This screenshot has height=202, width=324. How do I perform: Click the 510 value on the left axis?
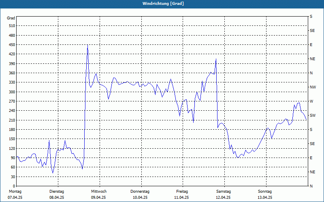(x=11, y=26)
